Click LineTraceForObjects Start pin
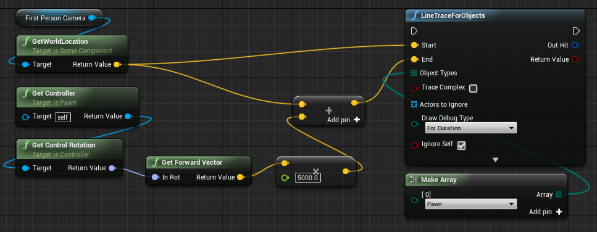This screenshot has height=232, width=597. [x=415, y=45]
